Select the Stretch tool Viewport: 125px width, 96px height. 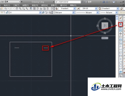pyautogui.click(x=120, y=43)
